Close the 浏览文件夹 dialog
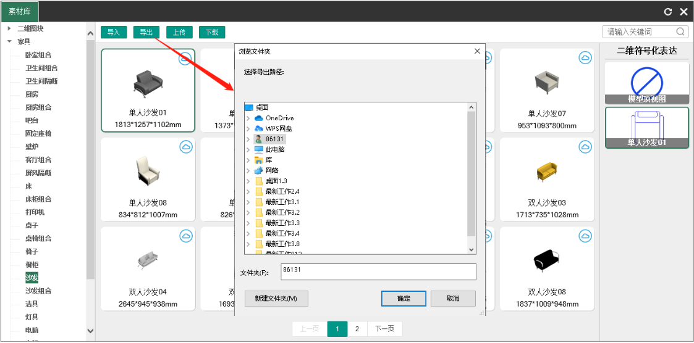694x343 pixels. 477,51
